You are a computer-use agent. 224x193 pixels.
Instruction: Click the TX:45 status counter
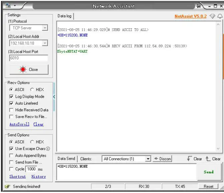pos(180,186)
